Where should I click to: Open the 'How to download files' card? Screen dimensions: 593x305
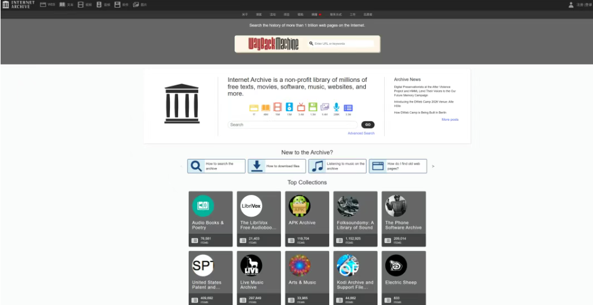click(x=277, y=166)
